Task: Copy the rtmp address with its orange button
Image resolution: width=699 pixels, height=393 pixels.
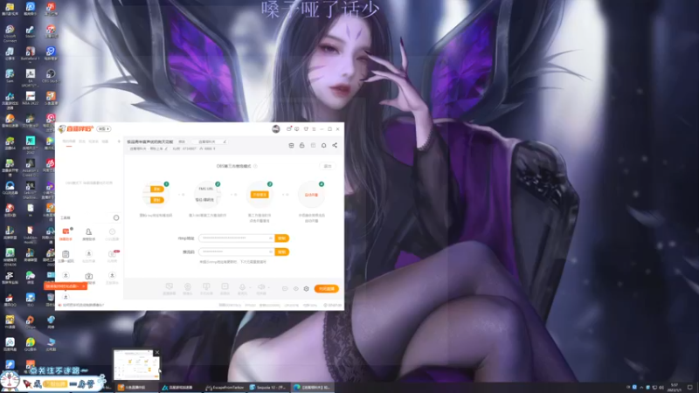Action: 281,238
